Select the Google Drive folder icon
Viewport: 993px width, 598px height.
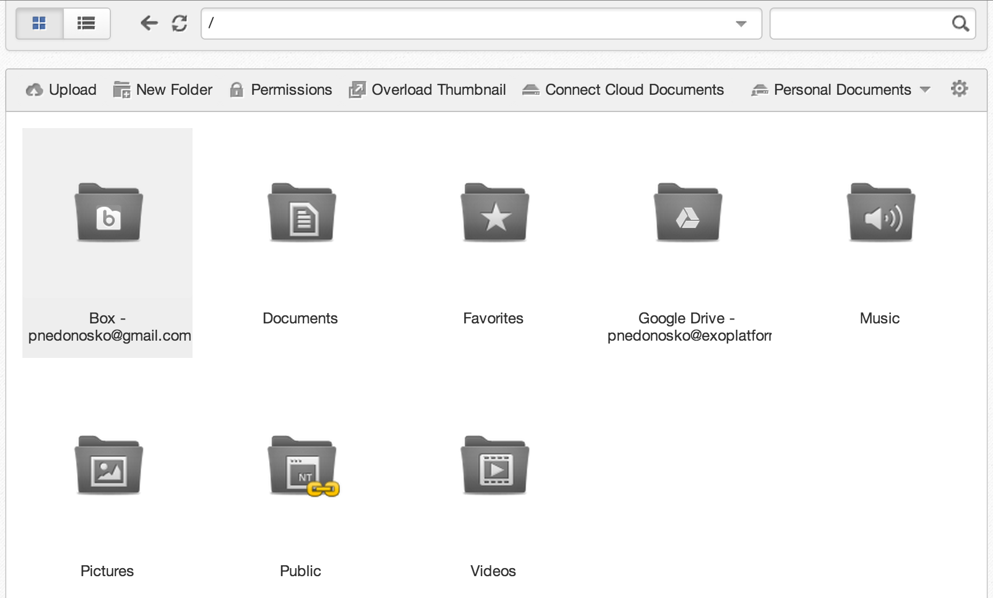point(688,213)
